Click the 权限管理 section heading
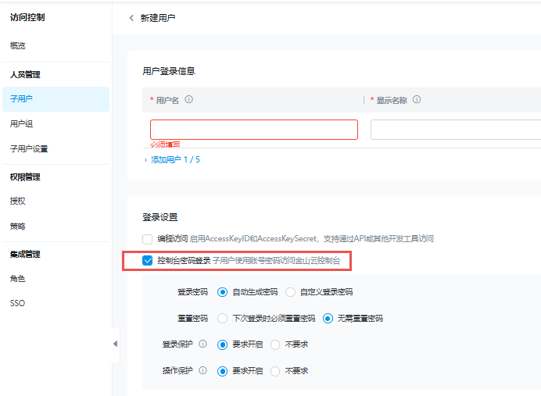The image size is (541, 396). tap(25, 177)
